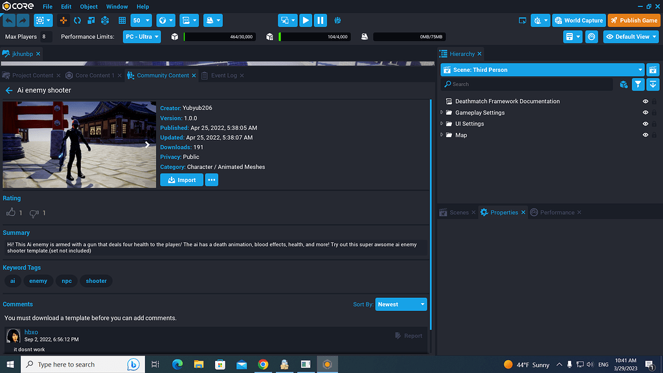Click the Hierarchy filter funnel icon

coord(638,84)
